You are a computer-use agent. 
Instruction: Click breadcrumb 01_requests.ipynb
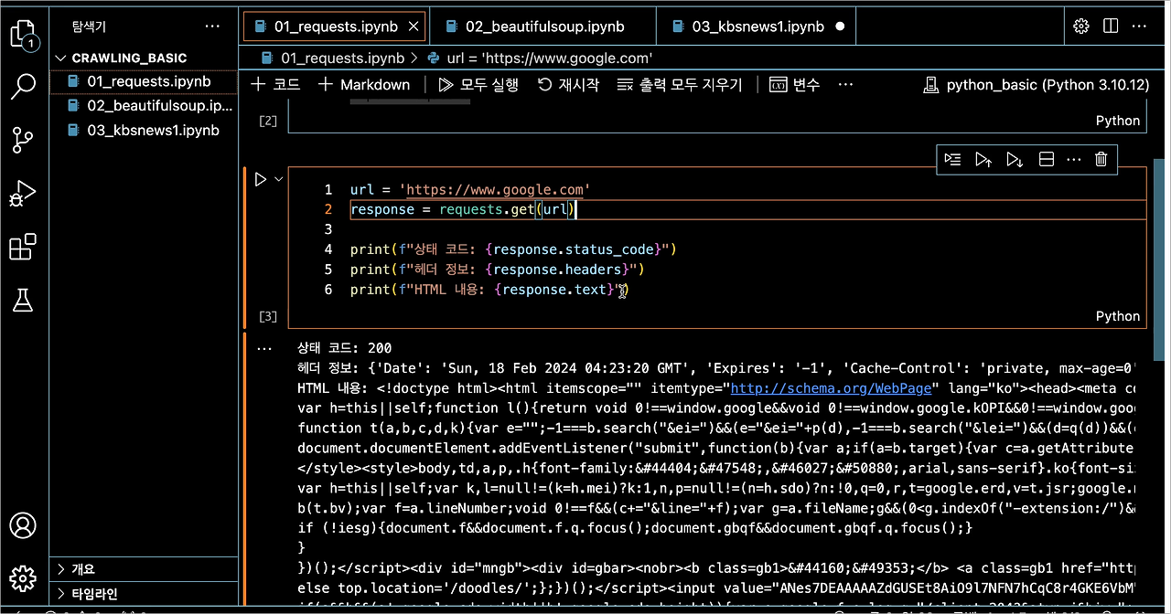333,58
